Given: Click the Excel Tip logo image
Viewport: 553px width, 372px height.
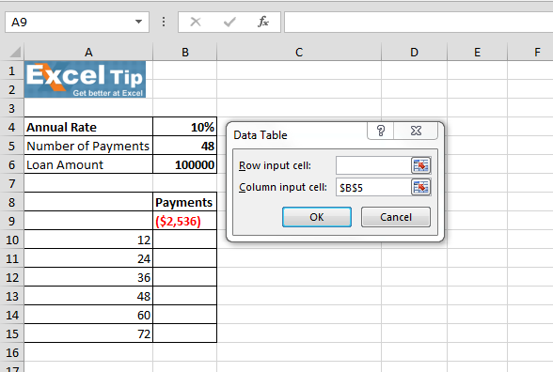Looking at the screenshot, I should (85, 80).
